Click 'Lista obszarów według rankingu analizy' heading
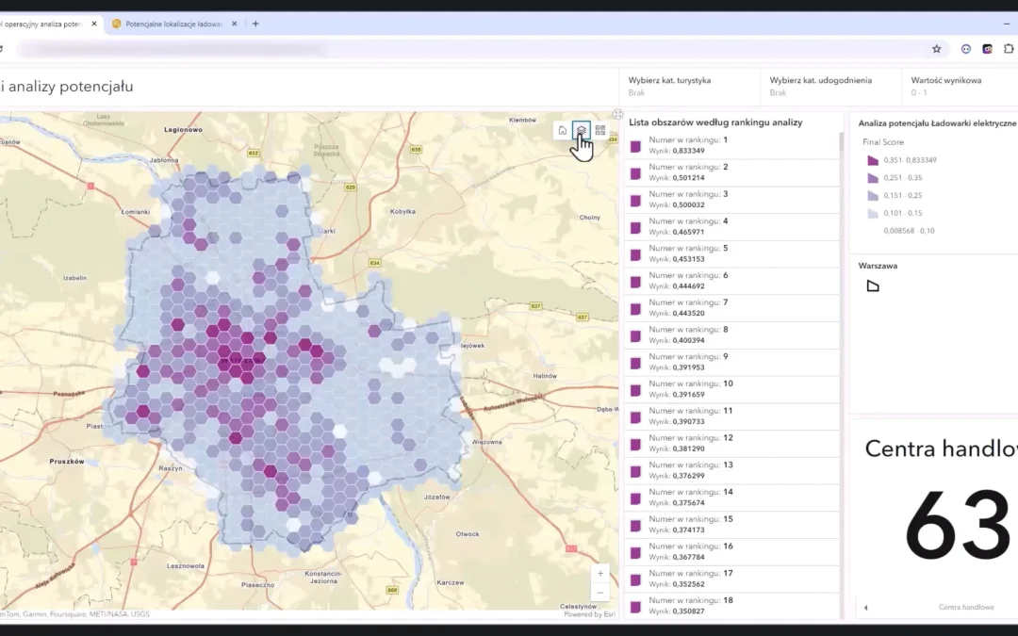This screenshot has height=636, width=1018. 715,122
